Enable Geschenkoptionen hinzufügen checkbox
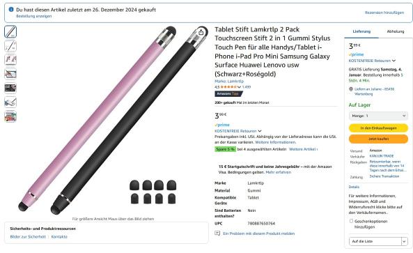This screenshot has height=253, width=413. click(x=351, y=221)
